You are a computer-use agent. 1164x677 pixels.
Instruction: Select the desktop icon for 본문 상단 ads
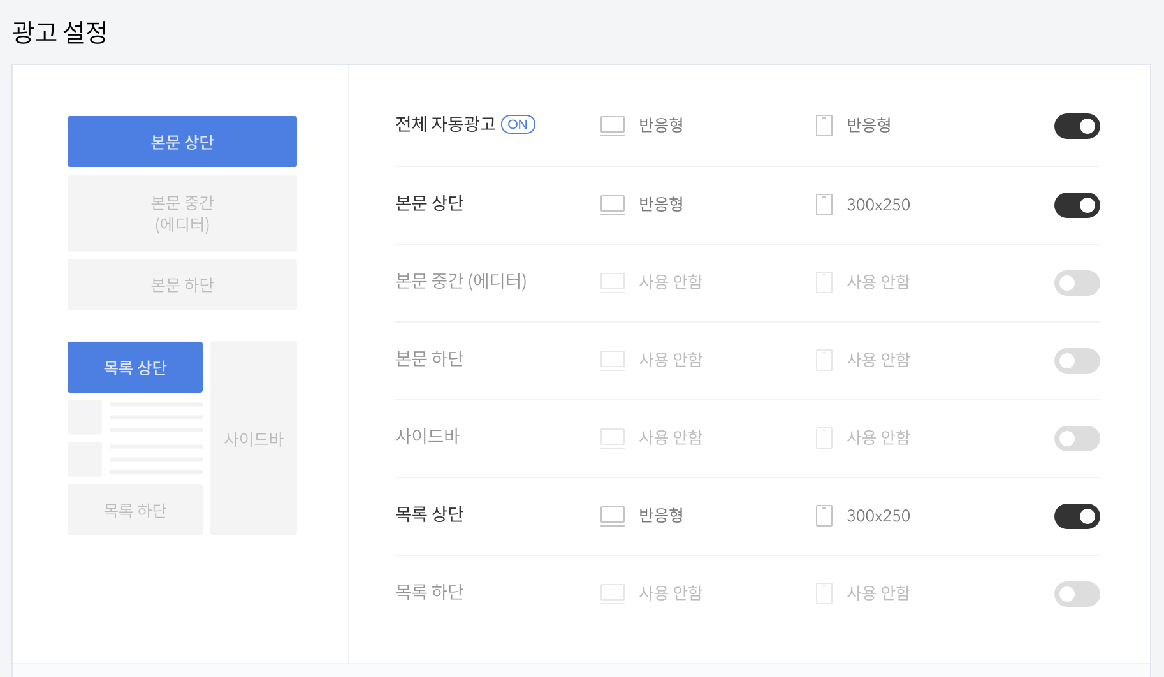coord(611,205)
